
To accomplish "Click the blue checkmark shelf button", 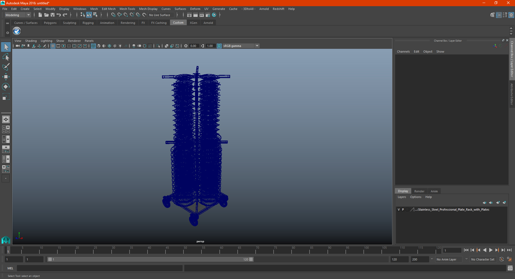I will pyautogui.click(x=17, y=31).
